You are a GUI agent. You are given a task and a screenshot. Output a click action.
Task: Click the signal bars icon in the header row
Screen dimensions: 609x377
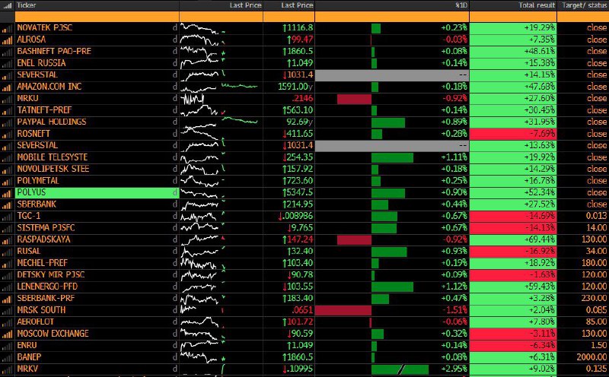pyautogui.click(x=7, y=5)
